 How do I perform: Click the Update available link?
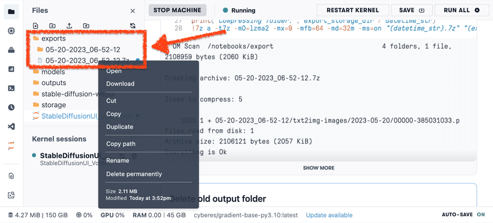[329, 215]
